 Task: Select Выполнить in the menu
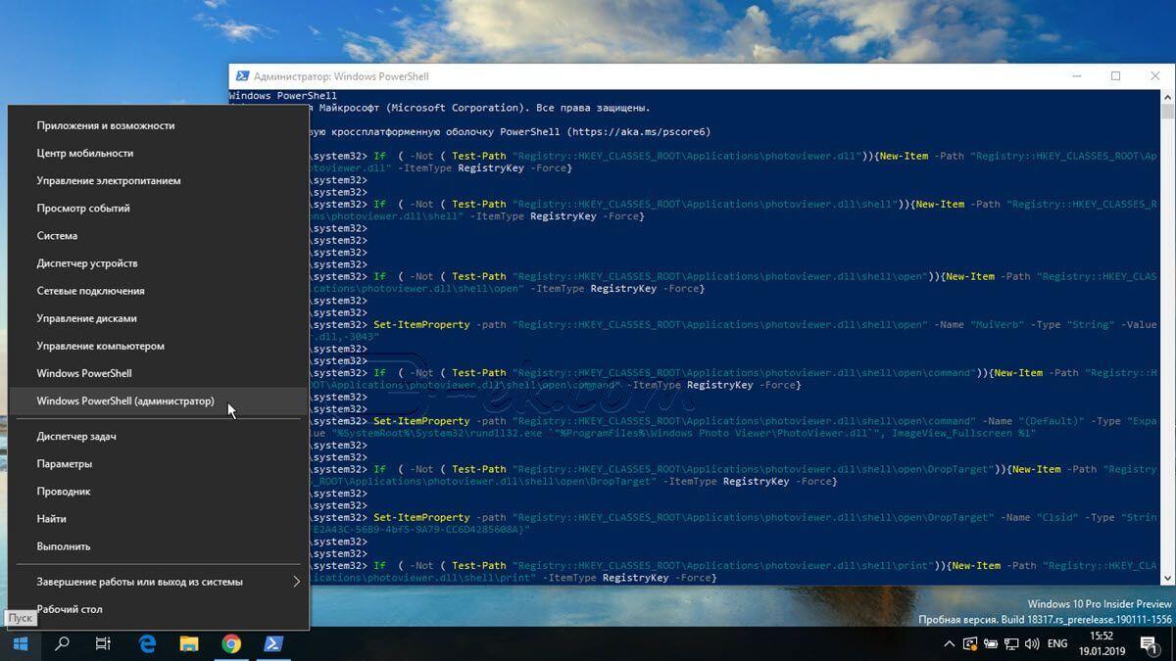[x=159, y=545]
